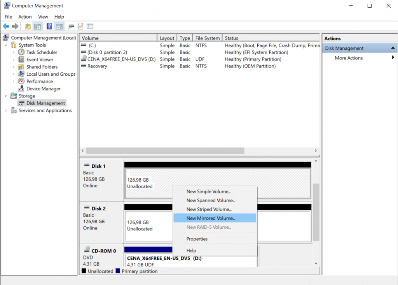Click the Disk 2 drive icon
This screenshot has height=285, width=398.
click(x=87, y=207)
